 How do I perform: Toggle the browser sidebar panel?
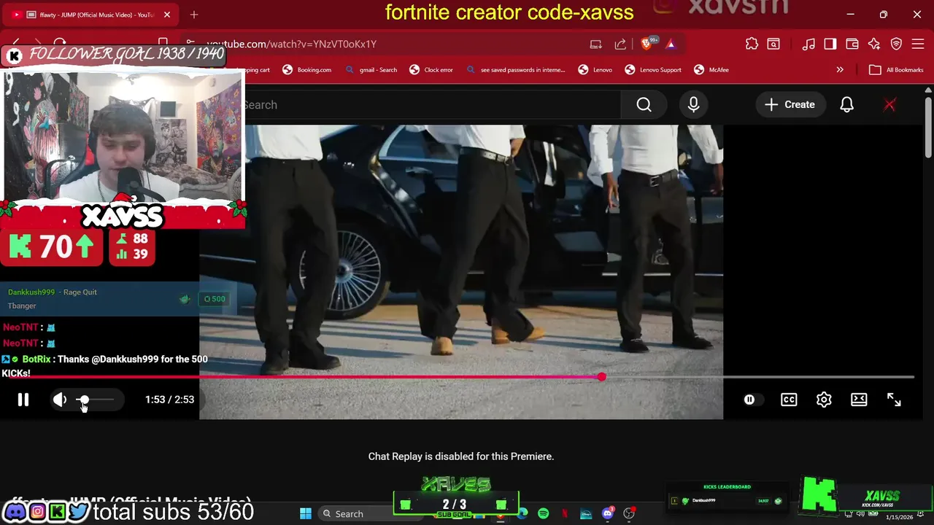point(830,44)
